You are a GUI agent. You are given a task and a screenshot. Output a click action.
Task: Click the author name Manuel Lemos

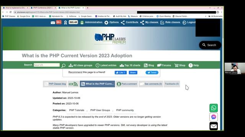tap(70, 92)
